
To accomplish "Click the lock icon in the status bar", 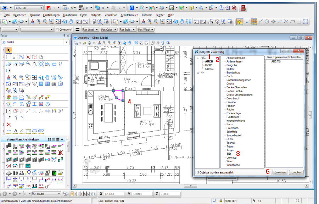I will [221, 201].
